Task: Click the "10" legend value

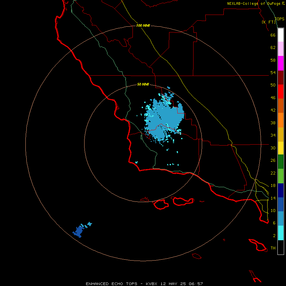Action: [x=273, y=211]
